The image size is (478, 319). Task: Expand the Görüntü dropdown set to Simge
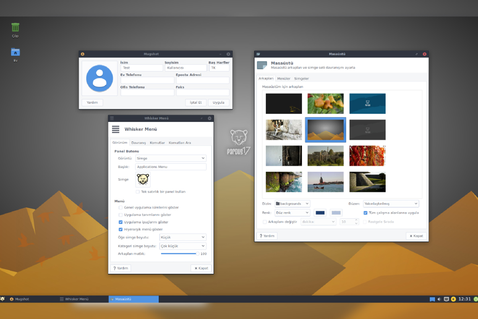coord(170,158)
